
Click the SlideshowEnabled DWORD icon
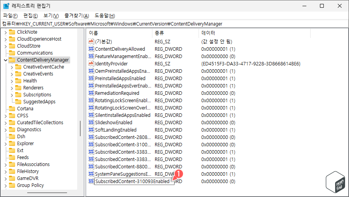tap(91, 122)
